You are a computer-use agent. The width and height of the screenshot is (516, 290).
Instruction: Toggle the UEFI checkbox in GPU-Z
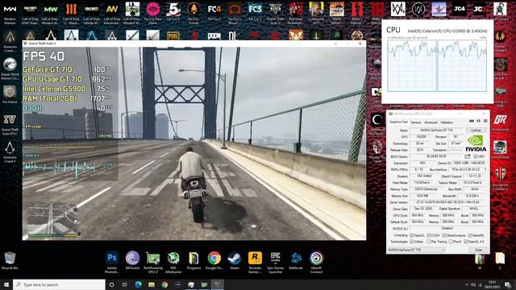(476, 156)
